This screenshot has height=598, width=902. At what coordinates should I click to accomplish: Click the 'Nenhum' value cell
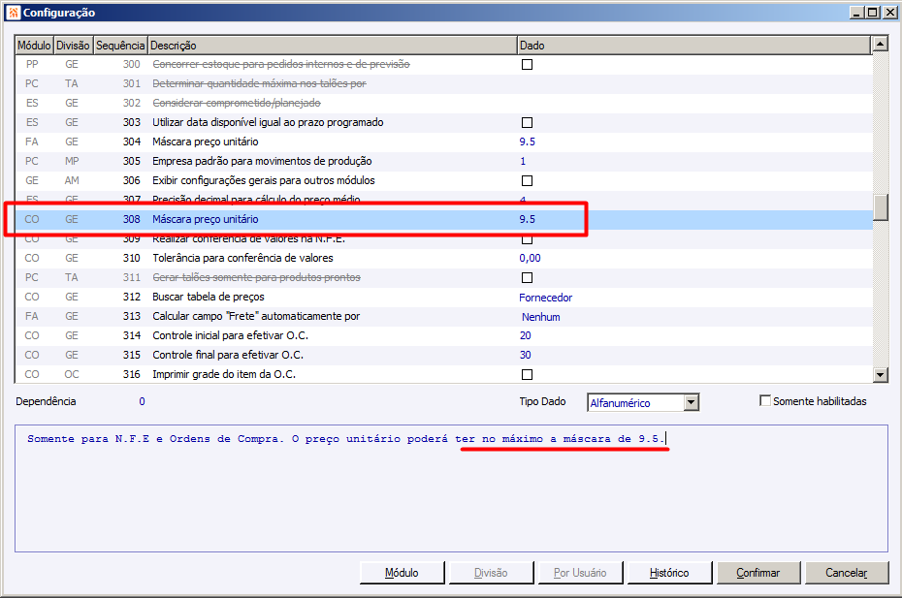point(541,317)
